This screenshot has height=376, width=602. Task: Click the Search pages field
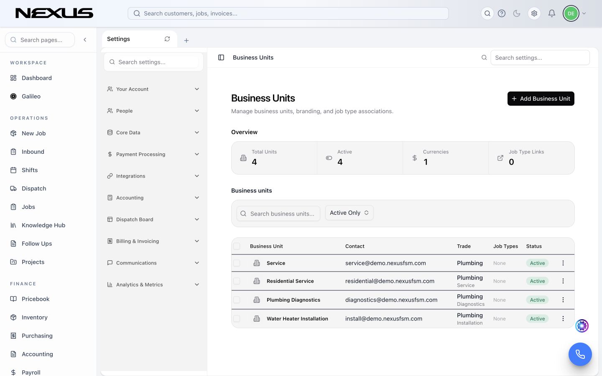click(x=40, y=40)
